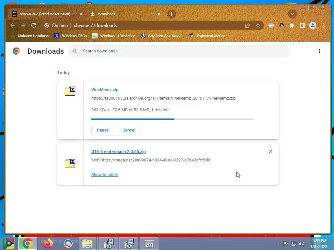Screen dimensions: 334x250
Task: Launch Firefox from the taskbar
Action: [48, 243]
